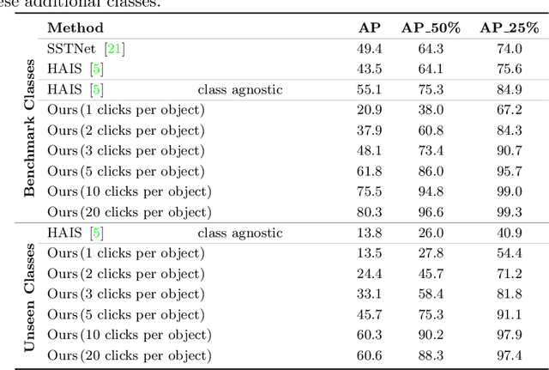Click the AP value 80.3
The image size is (549, 370).
tap(369, 212)
